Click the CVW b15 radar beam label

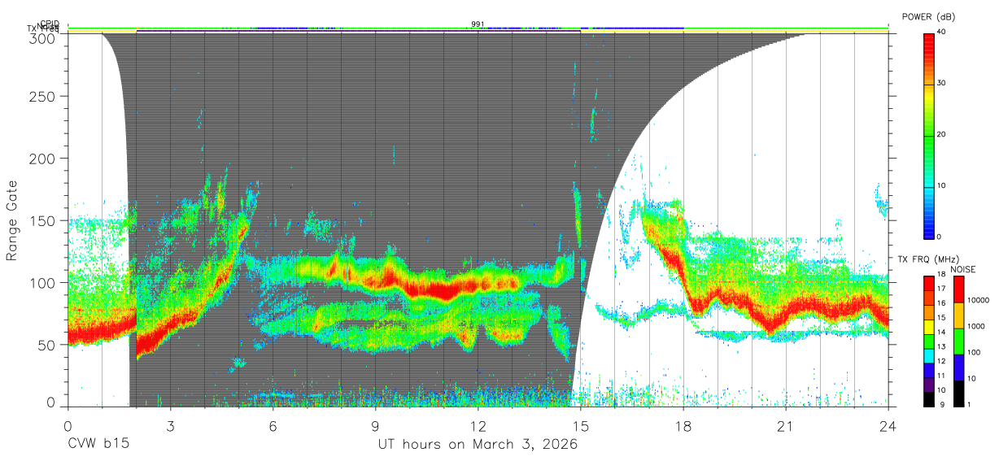click(x=98, y=445)
